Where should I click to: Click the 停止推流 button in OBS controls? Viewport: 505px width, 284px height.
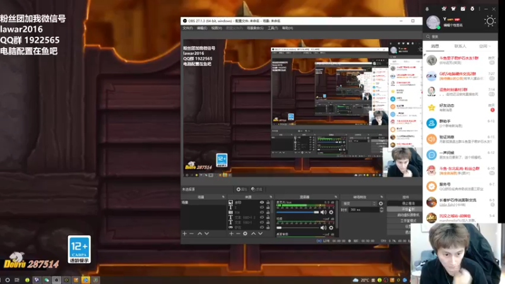408,203
